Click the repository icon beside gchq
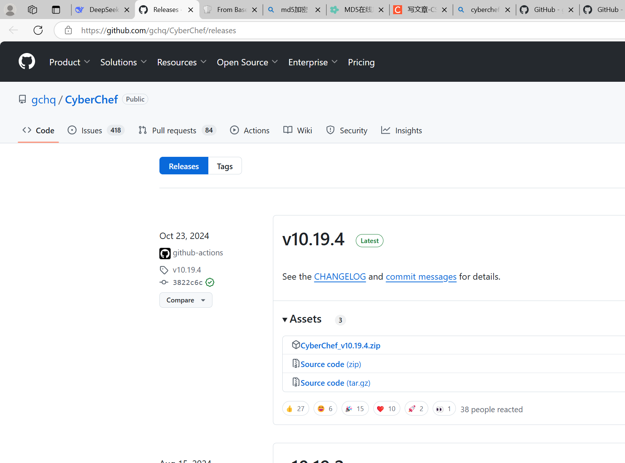 coord(22,99)
